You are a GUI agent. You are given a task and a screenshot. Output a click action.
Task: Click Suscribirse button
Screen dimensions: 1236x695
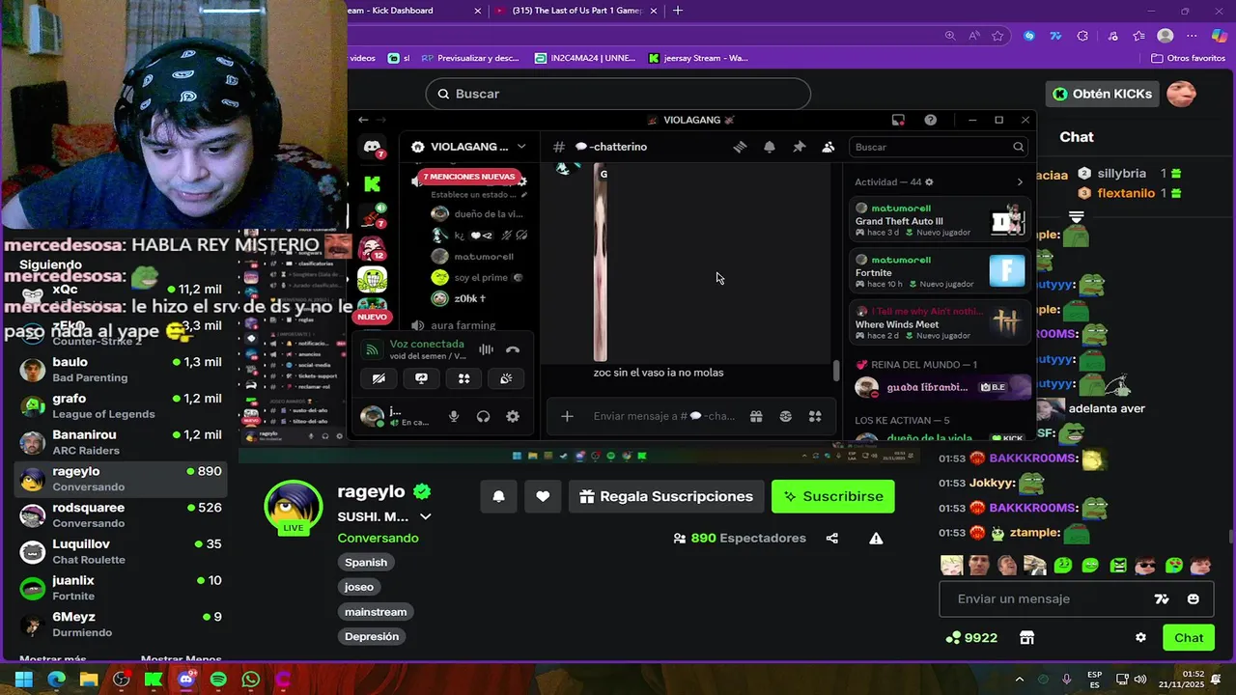(833, 496)
